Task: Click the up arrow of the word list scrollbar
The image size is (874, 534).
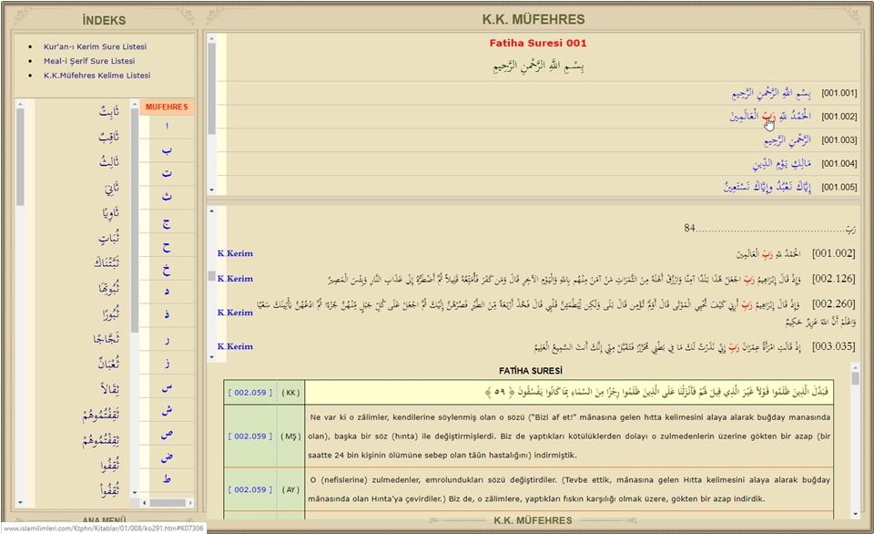Action: click(x=21, y=104)
